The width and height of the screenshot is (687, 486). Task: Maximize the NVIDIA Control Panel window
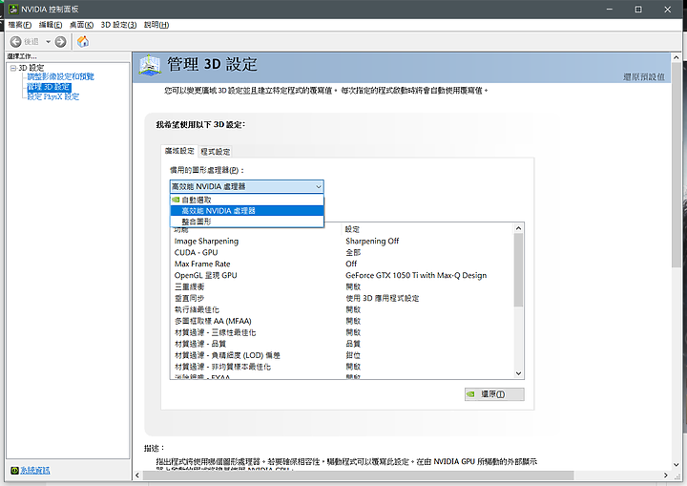[x=638, y=10]
